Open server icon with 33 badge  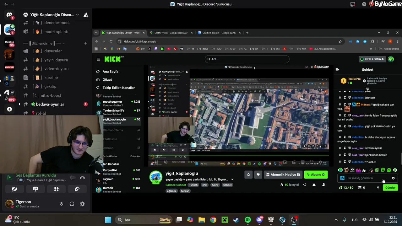click(9, 42)
